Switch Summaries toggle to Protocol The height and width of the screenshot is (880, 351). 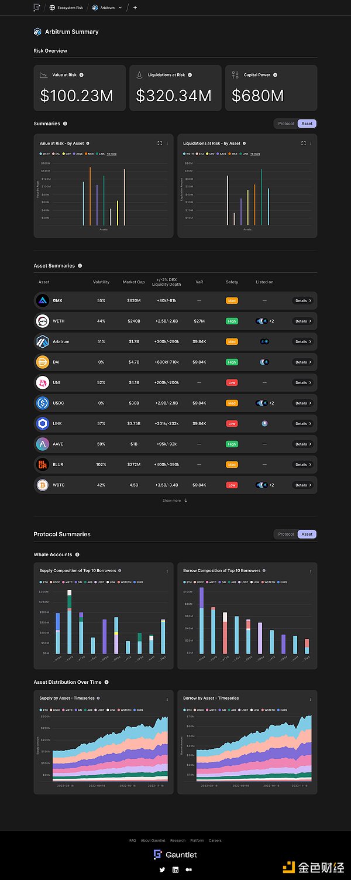pyautogui.click(x=286, y=124)
